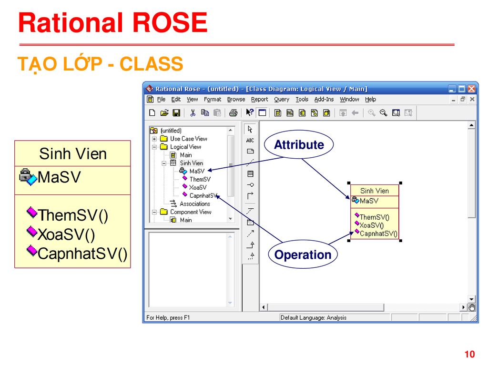Click the Zoom In magnifier icon
Screen dimensions: 488x366
coord(371,112)
